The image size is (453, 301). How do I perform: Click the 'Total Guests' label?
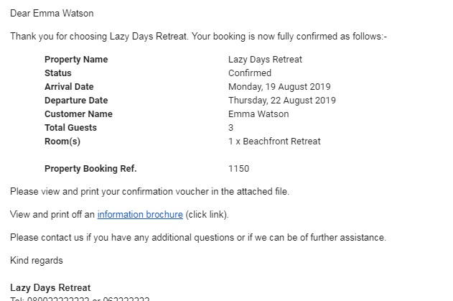pyautogui.click(x=71, y=128)
